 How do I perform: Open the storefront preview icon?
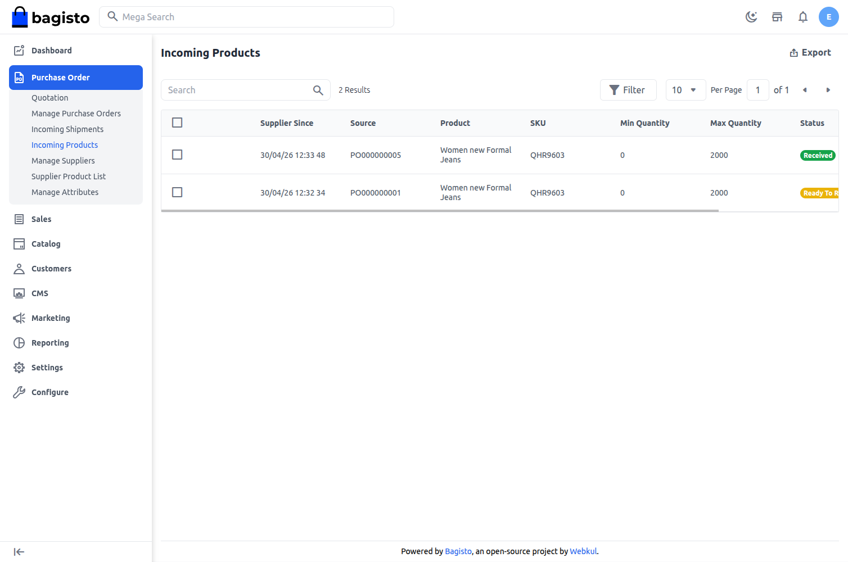click(777, 17)
